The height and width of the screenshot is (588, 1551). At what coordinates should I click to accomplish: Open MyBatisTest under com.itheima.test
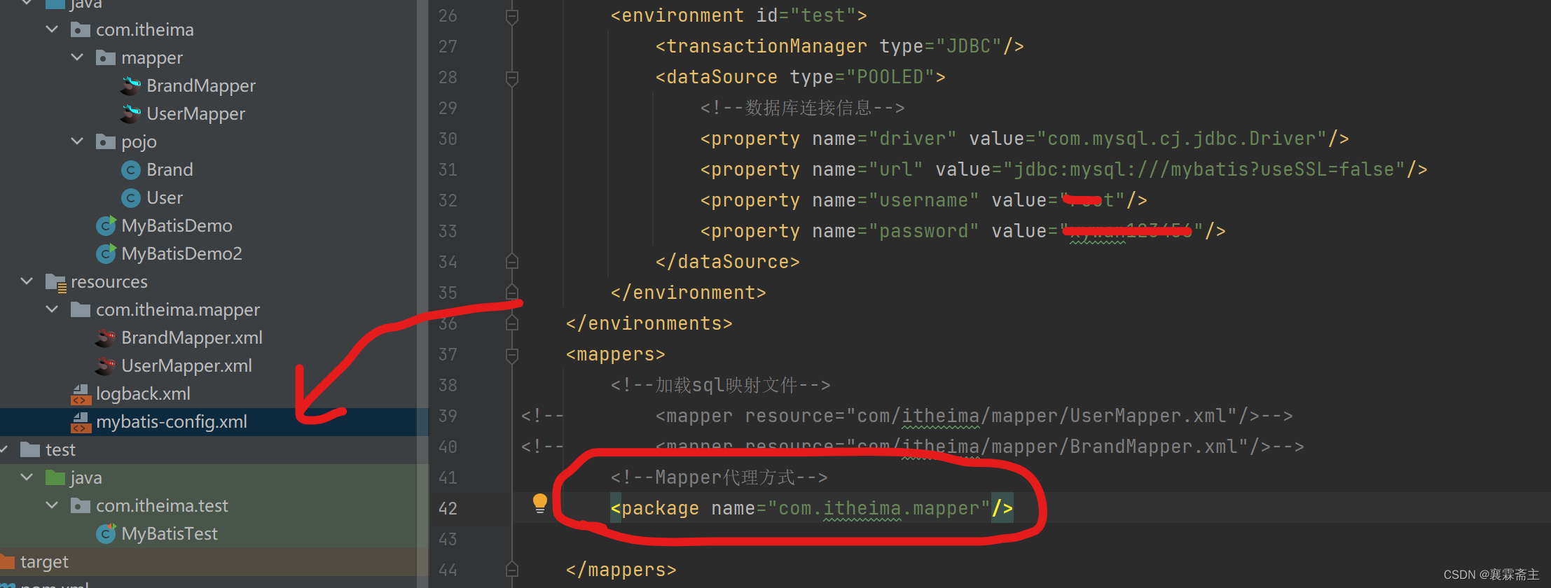tap(170, 534)
